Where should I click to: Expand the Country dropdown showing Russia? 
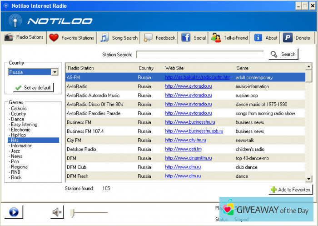pyautogui.click(x=55, y=72)
